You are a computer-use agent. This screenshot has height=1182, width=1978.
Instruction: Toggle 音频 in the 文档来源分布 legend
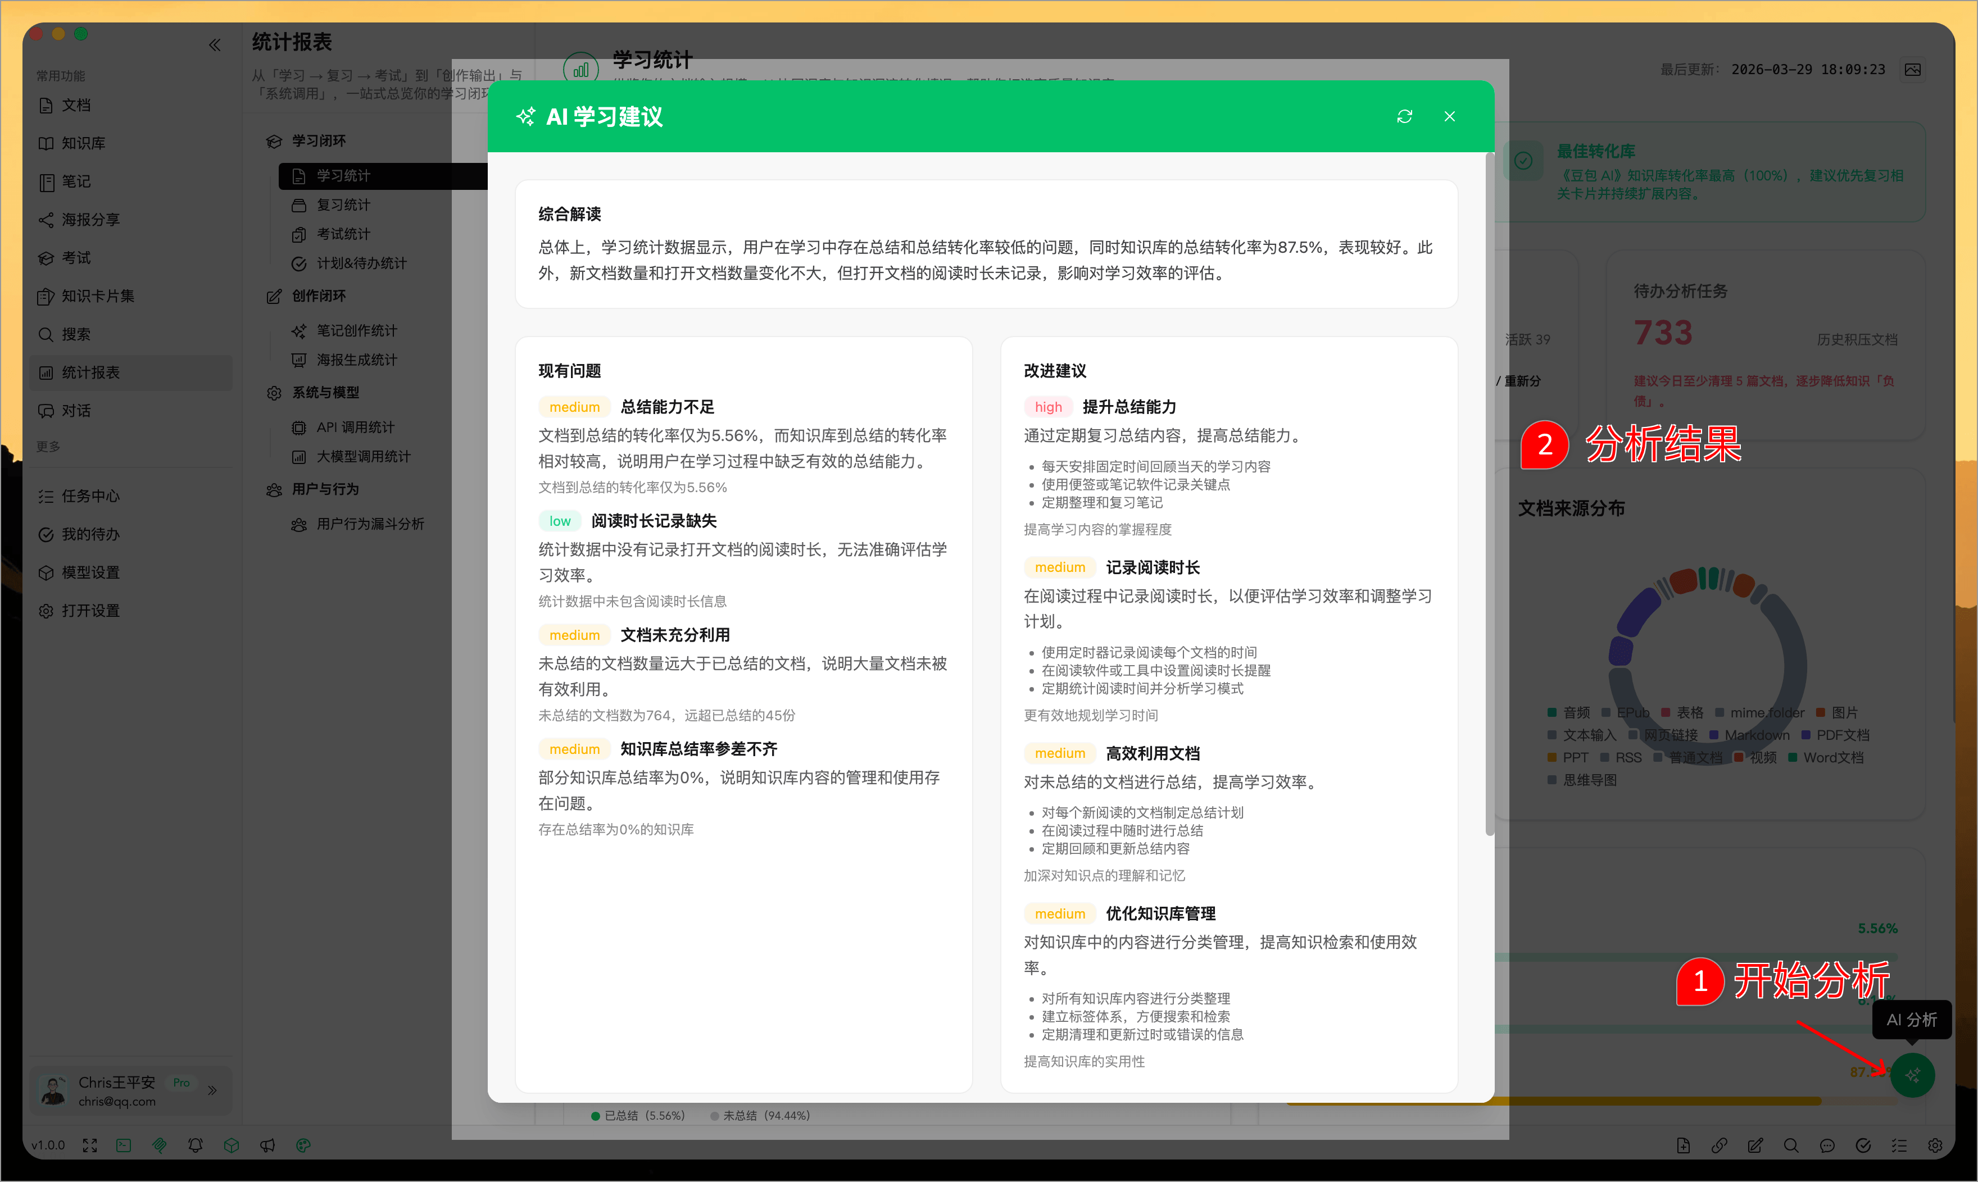[x=1569, y=712]
